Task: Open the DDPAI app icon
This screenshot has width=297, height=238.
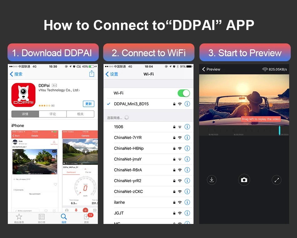Action: (x=23, y=95)
